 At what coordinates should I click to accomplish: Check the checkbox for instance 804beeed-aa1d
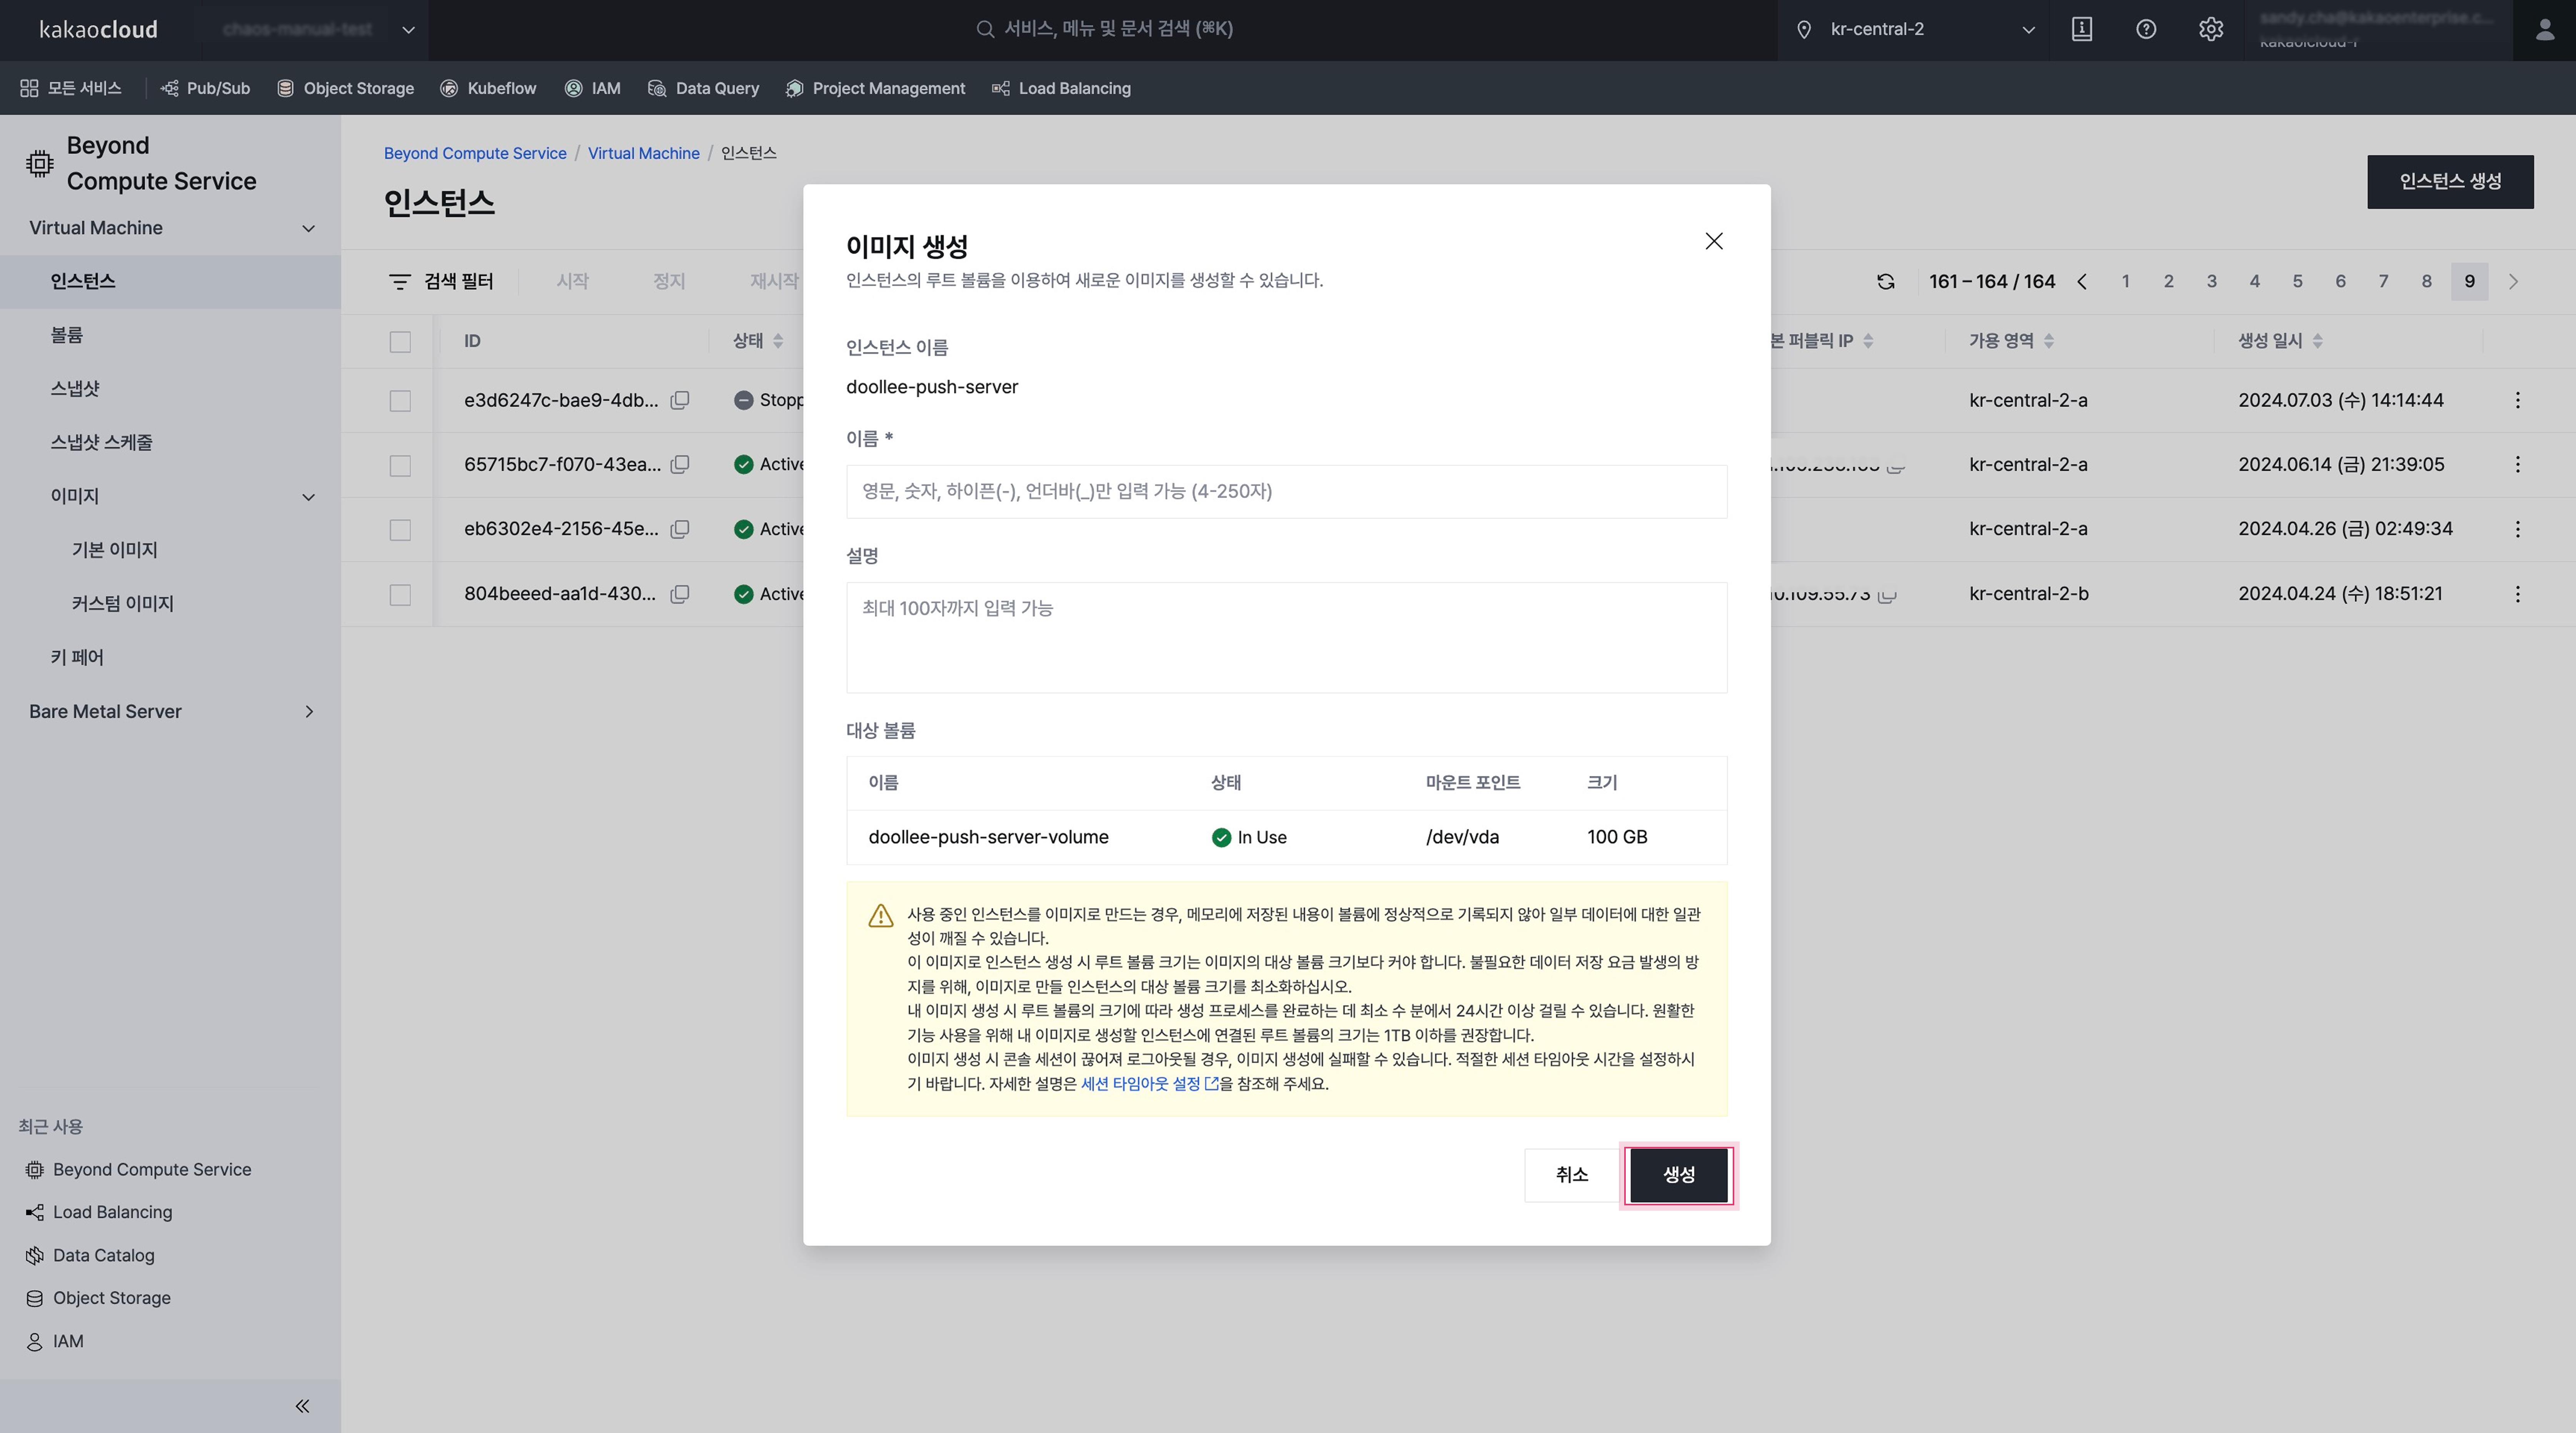coord(400,594)
